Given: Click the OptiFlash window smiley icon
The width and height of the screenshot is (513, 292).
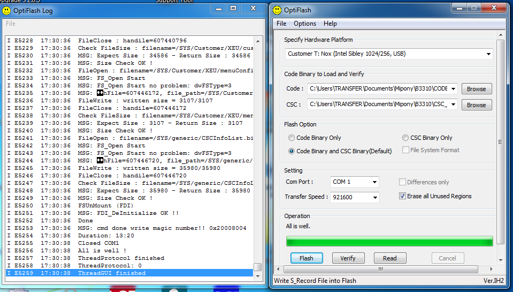Looking at the screenshot, I should (278, 10).
